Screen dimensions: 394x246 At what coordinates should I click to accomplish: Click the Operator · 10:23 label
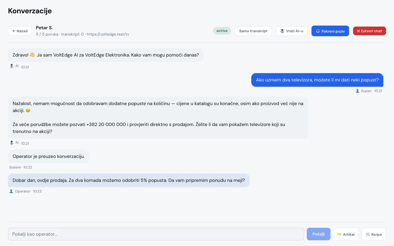point(28,191)
